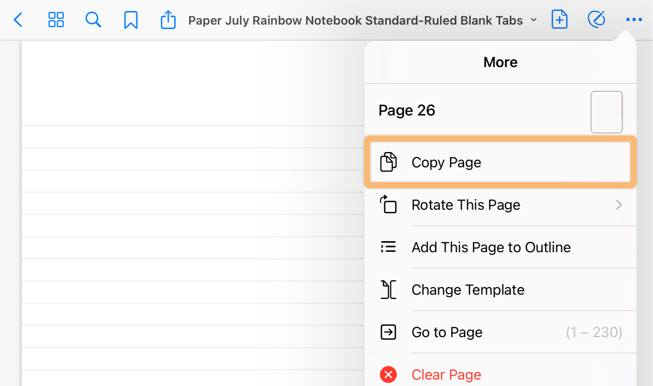Select Go to Page entry

[x=500, y=332]
